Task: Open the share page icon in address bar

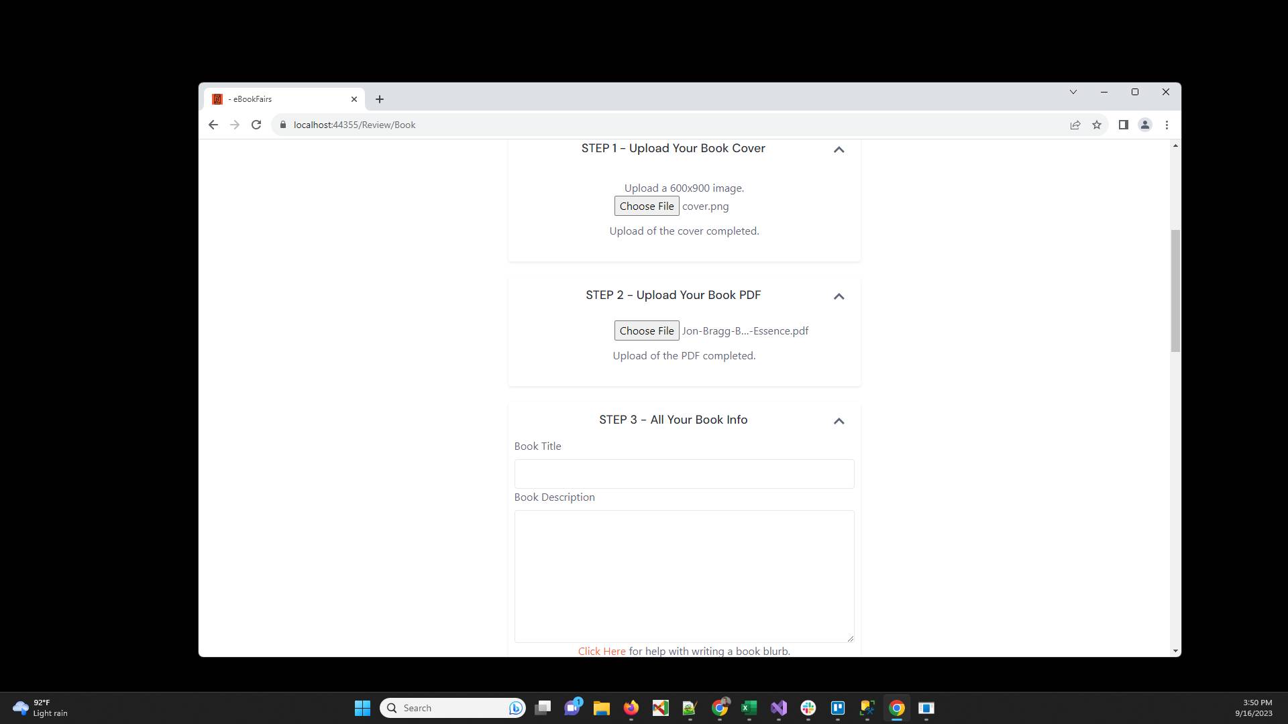Action: click(x=1075, y=125)
